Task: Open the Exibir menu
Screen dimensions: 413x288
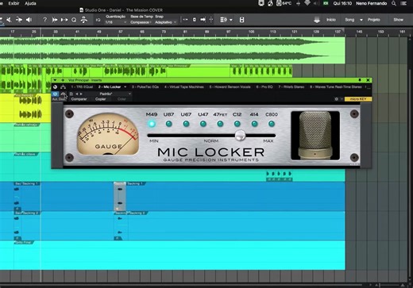Action: click(x=14, y=3)
